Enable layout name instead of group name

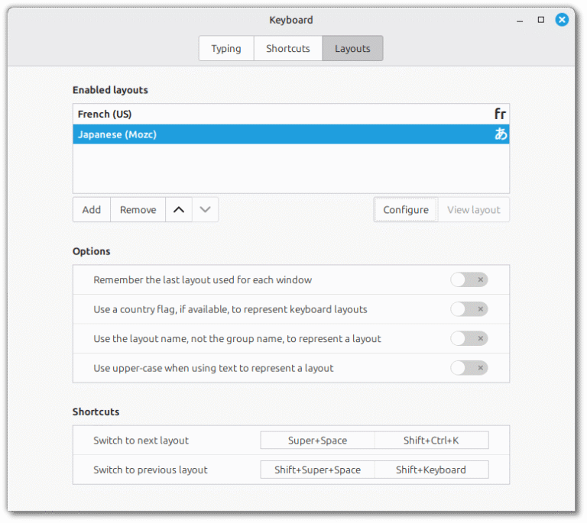click(x=469, y=338)
